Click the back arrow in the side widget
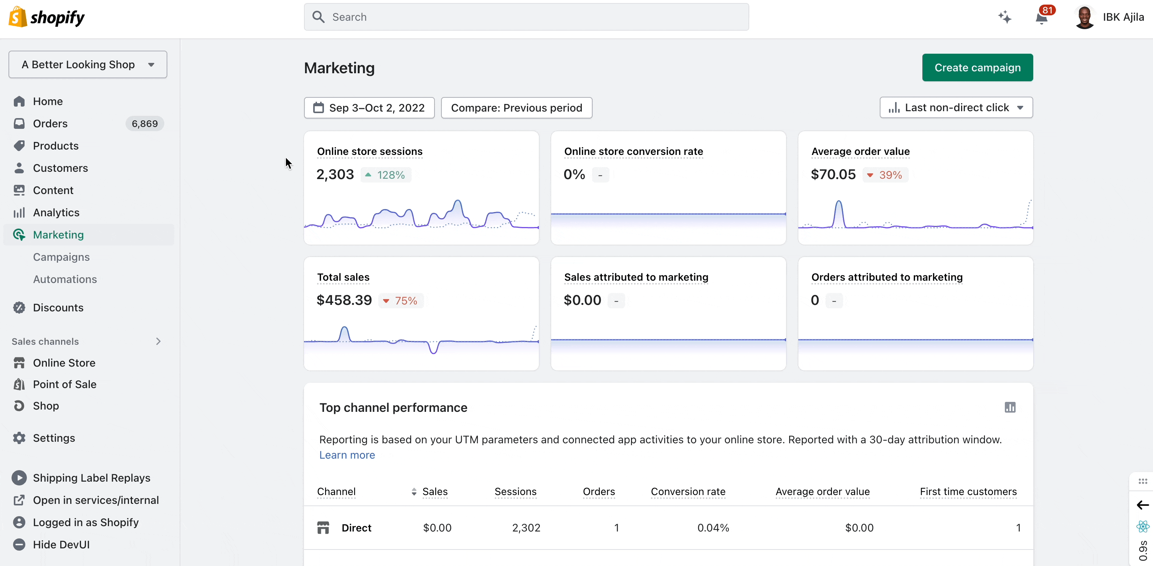 tap(1142, 505)
